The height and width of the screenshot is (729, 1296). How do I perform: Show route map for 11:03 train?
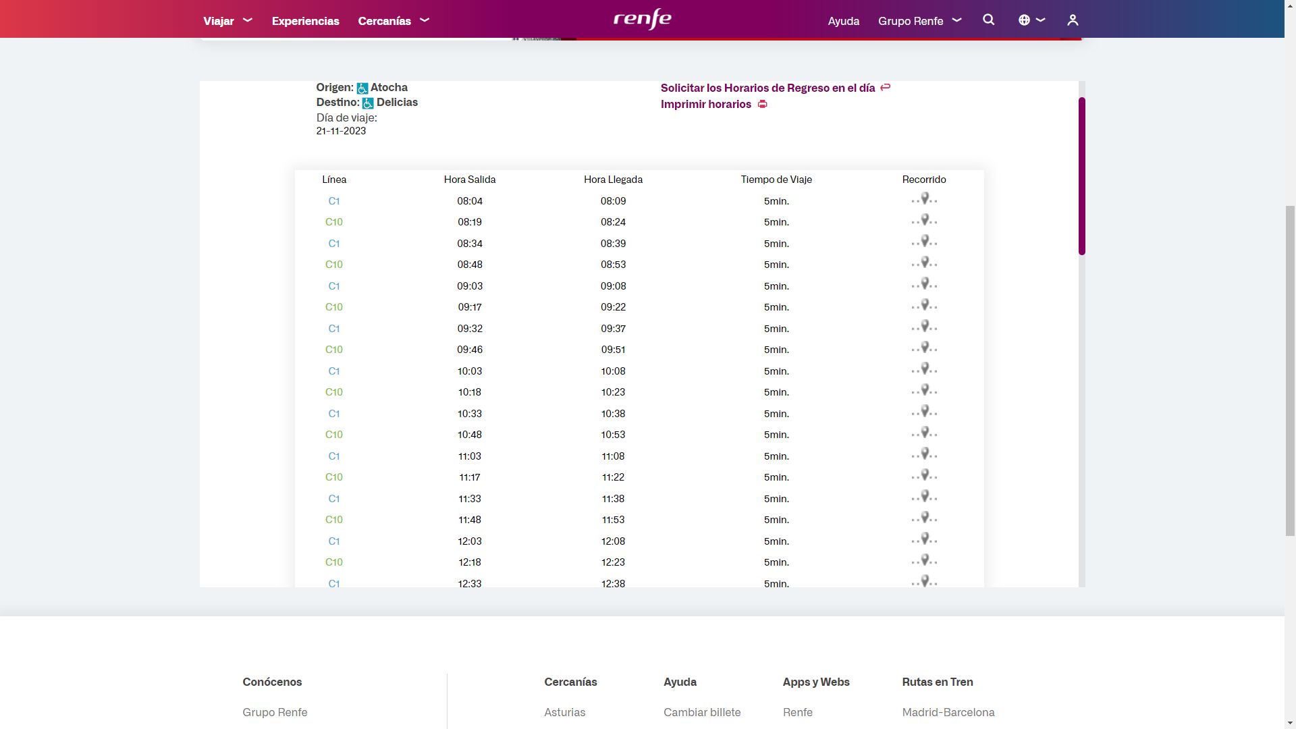pos(924,455)
